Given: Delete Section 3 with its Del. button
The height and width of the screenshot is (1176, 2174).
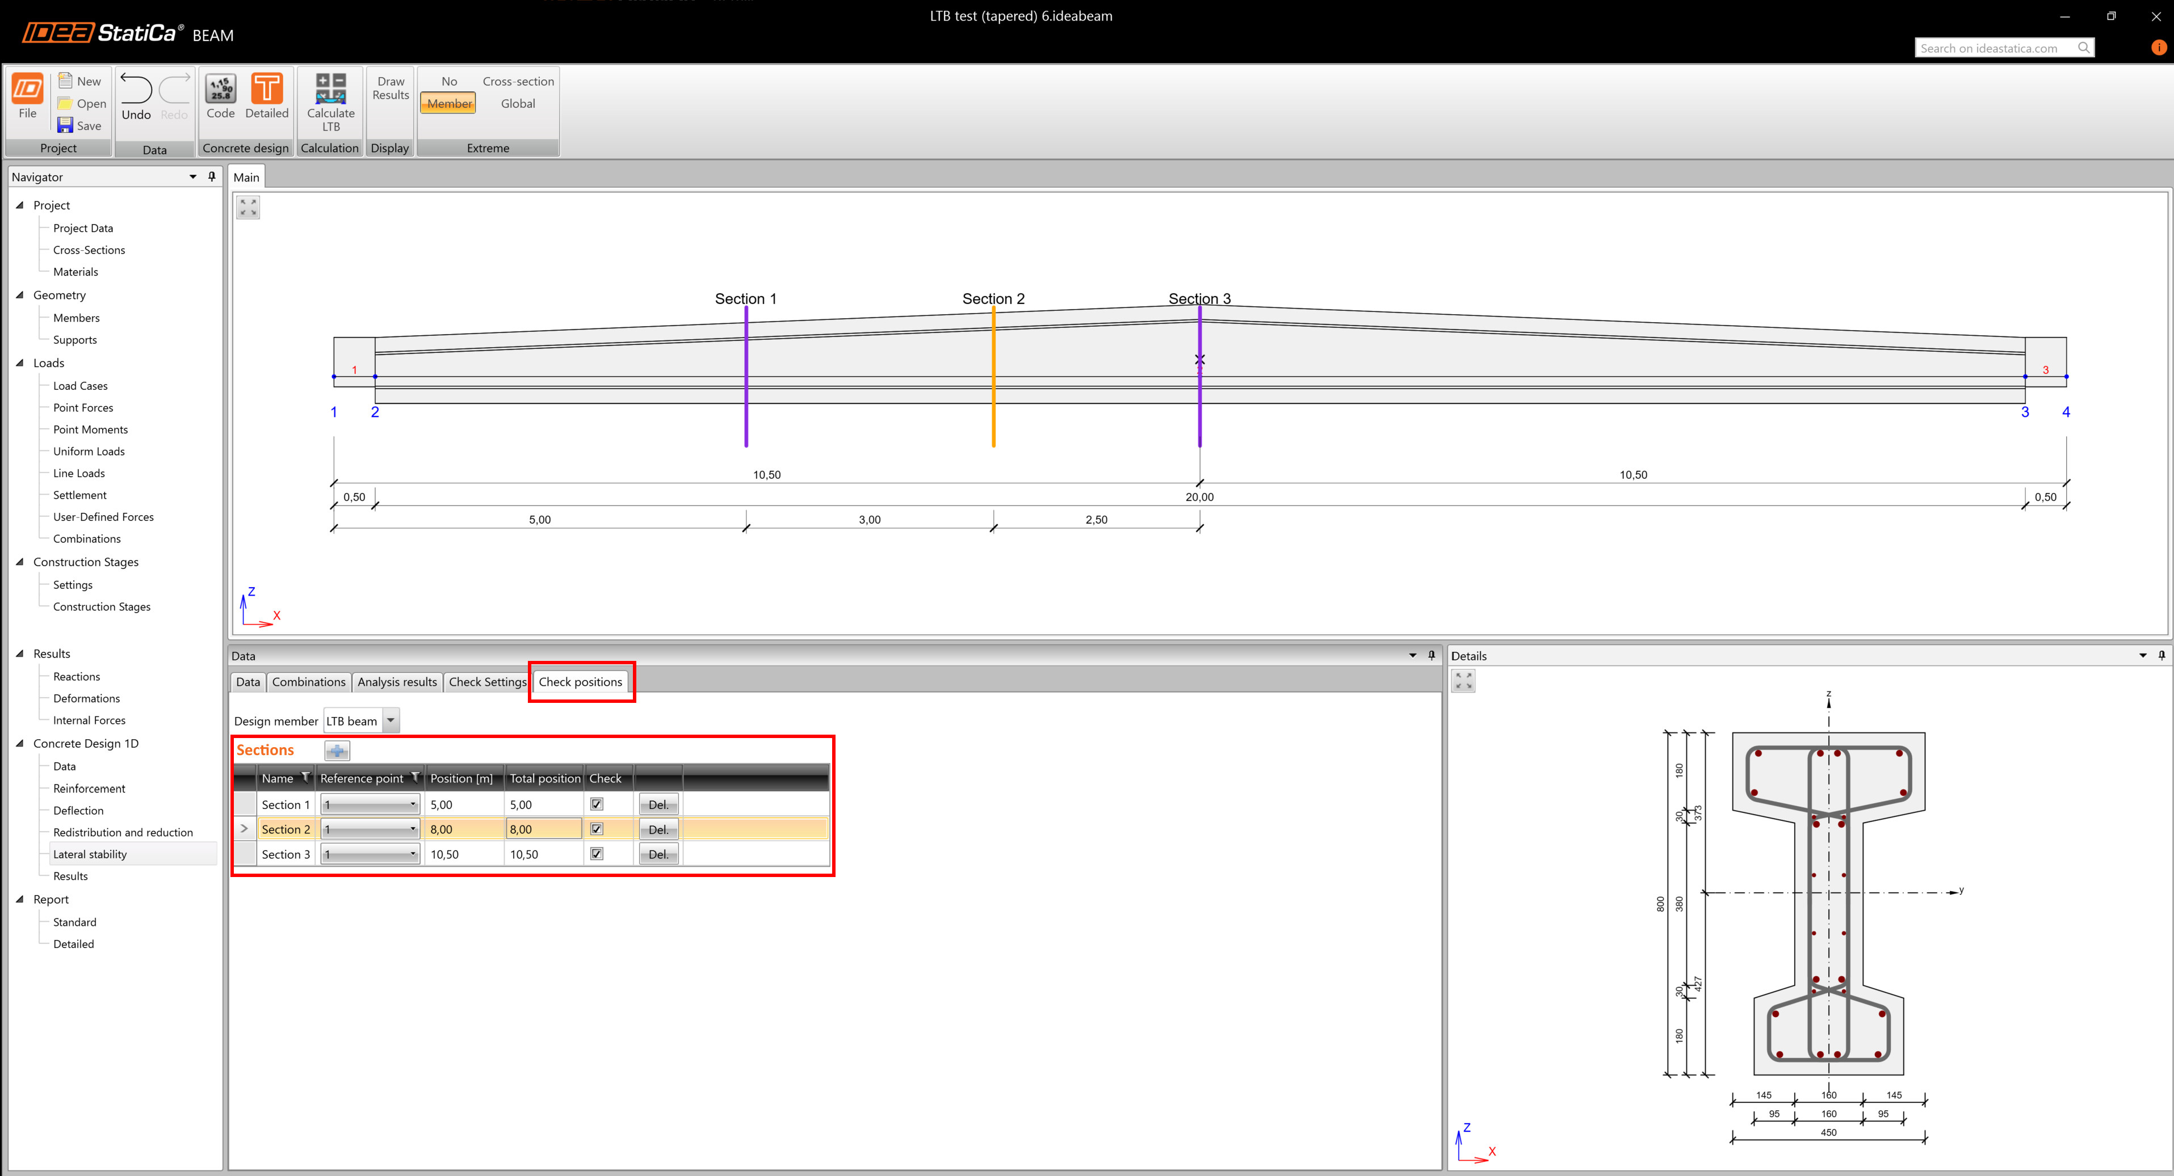Looking at the screenshot, I should pos(658,854).
